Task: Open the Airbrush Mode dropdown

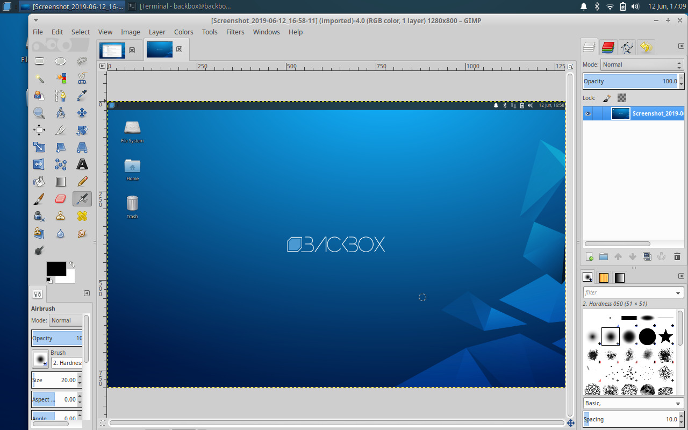Action: tap(66, 320)
